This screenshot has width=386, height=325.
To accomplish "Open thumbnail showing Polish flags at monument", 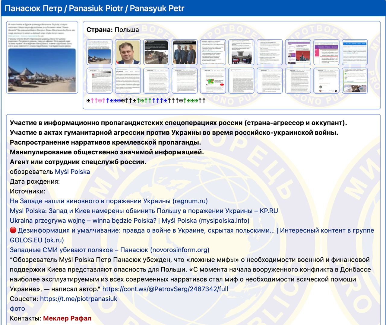I will click(x=241, y=52).
